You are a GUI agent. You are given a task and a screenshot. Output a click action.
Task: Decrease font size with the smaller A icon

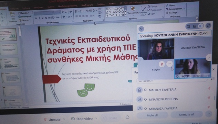click(66, 12)
